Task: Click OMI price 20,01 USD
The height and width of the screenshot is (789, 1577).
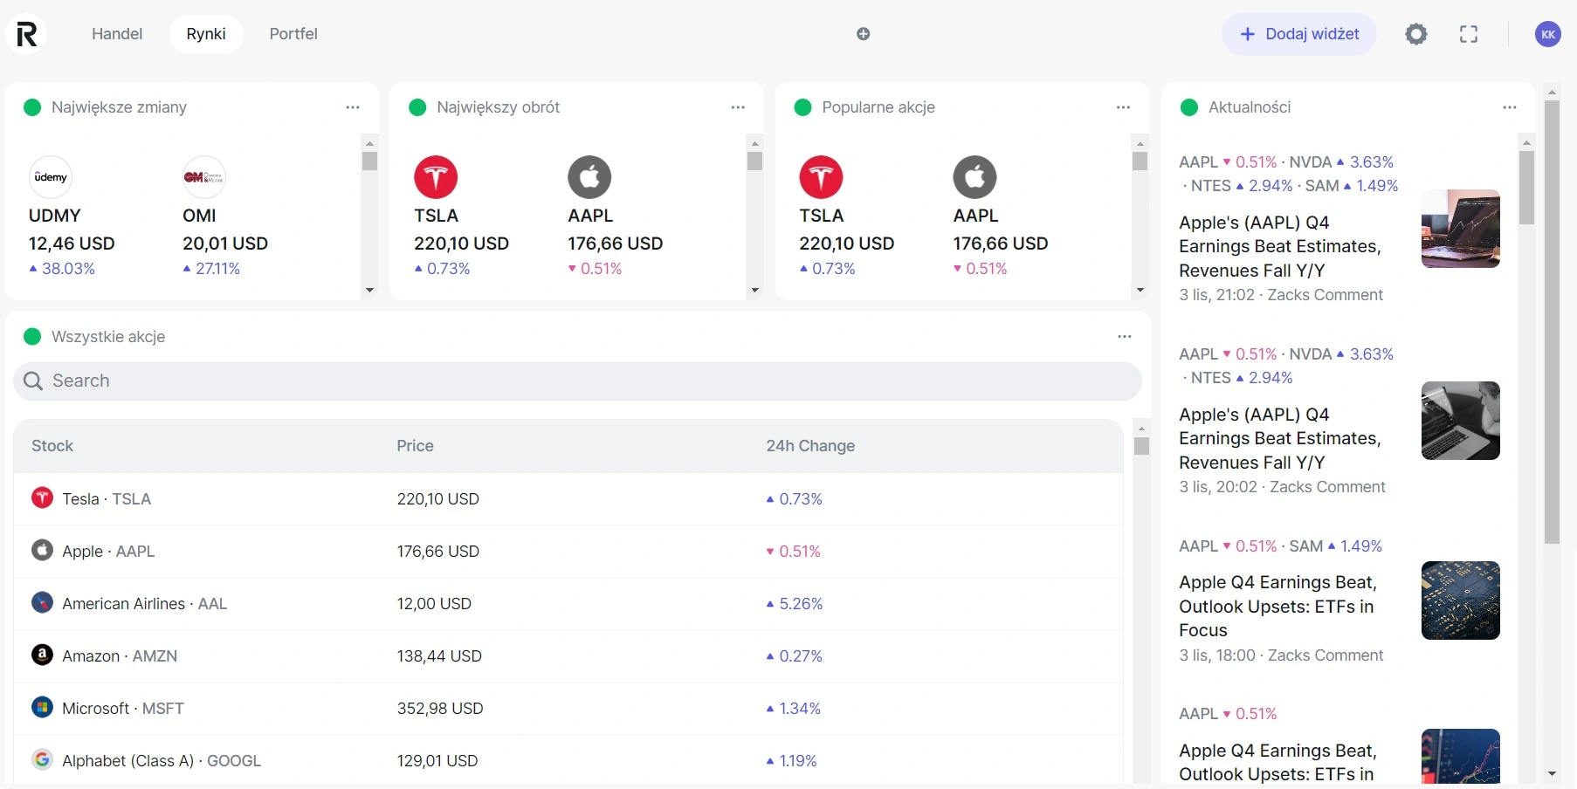Action: click(x=225, y=244)
